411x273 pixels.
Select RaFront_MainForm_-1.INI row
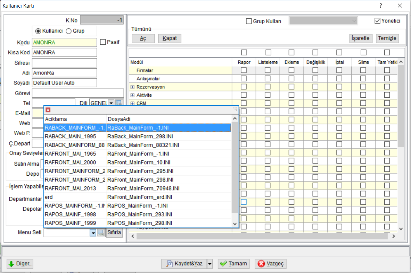pyautogui.click(x=138, y=154)
